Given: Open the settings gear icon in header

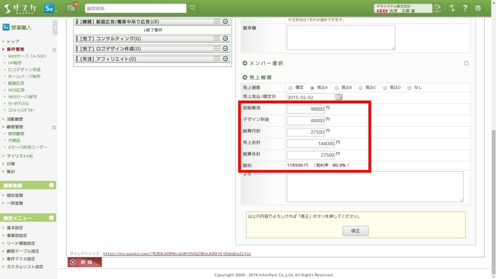Looking at the screenshot, I should (x=478, y=8).
